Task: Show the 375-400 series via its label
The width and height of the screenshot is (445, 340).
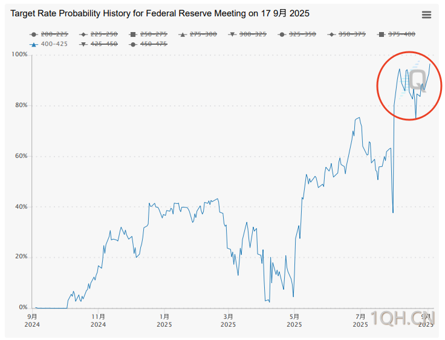Action: click(401, 34)
